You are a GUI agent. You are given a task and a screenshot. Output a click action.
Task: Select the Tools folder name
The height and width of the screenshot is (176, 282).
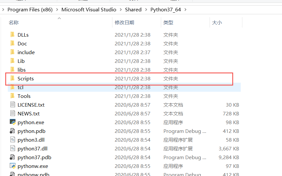tap(24, 96)
